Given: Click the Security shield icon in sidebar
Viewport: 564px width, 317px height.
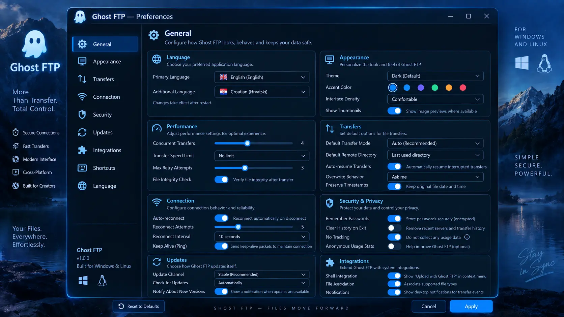Looking at the screenshot, I should [x=82, y=115].
